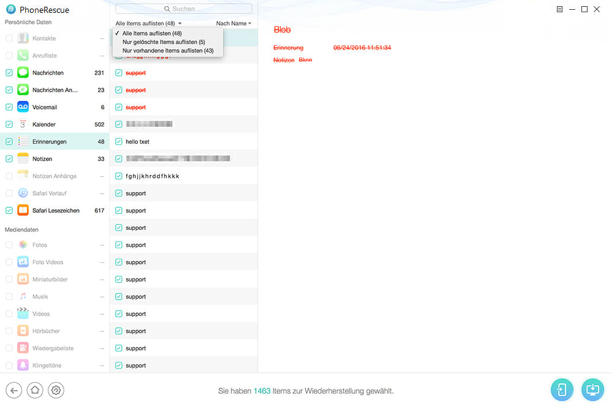
Task: Go to the home screen icon
Action: pos(35,390)
